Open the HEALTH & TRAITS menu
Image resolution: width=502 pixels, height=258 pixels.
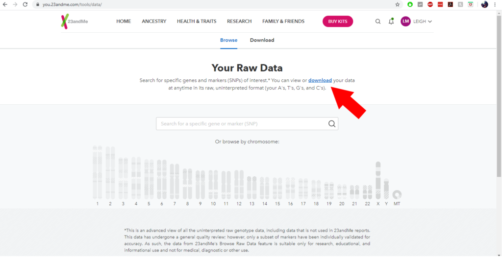pyautogui.click(x=197, y=22)
